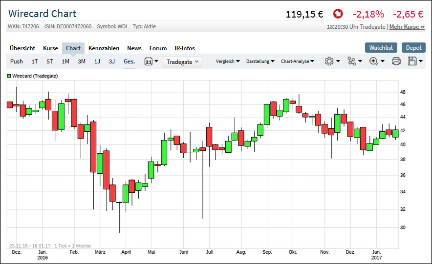This screenshot has width=432, height=264.
Task: Select 3J time range
Action: click(x=111, y=61)
